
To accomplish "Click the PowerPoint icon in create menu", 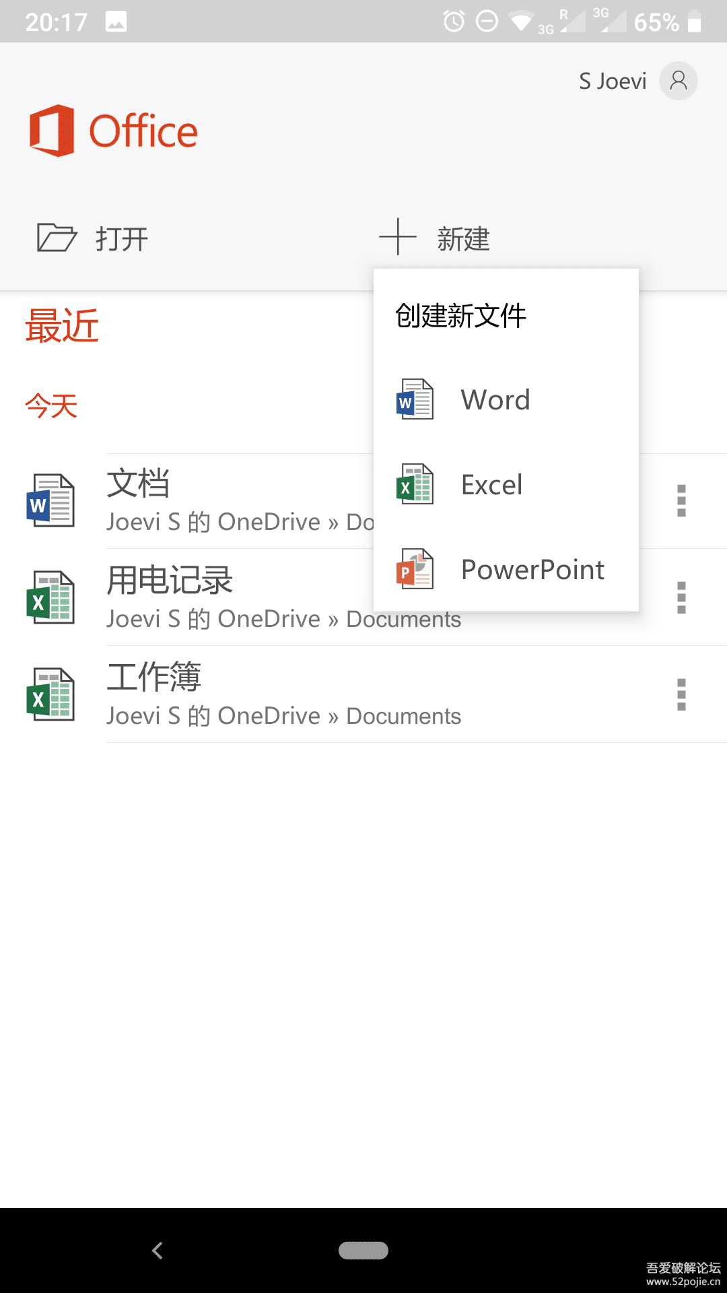I will coord(415,570).
